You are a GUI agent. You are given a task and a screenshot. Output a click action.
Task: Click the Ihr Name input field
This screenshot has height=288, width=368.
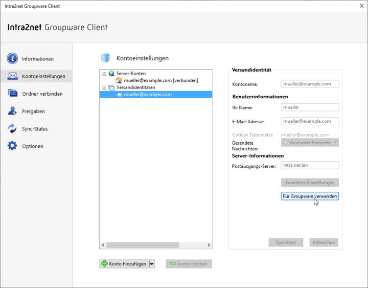point(310,107)
